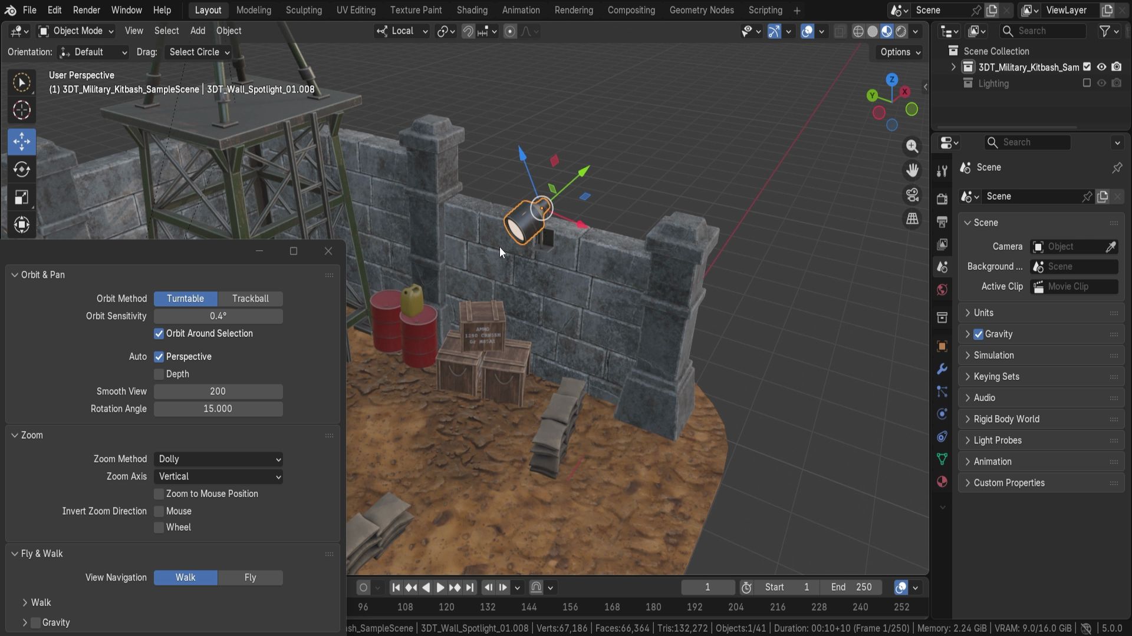The image size is (1132, 636).
Task: Open the Zoom Method Dolly dropdown
Action: (218, 459)
